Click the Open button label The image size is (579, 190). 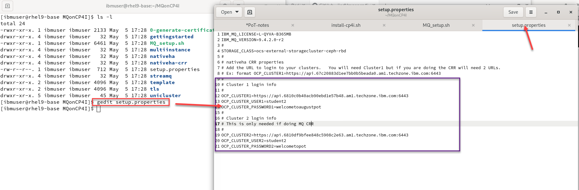(226, 12)
